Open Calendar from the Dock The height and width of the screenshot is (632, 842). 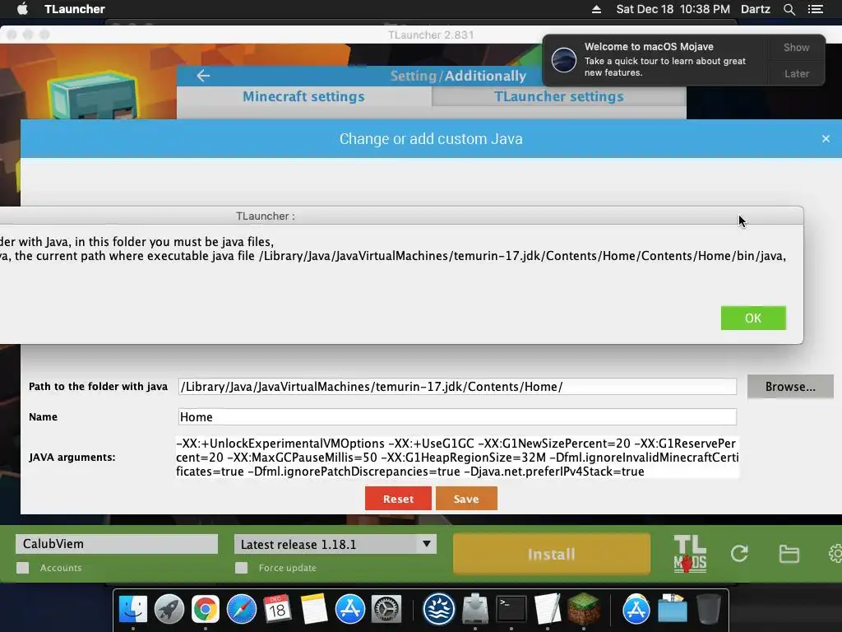click(278, 610)
